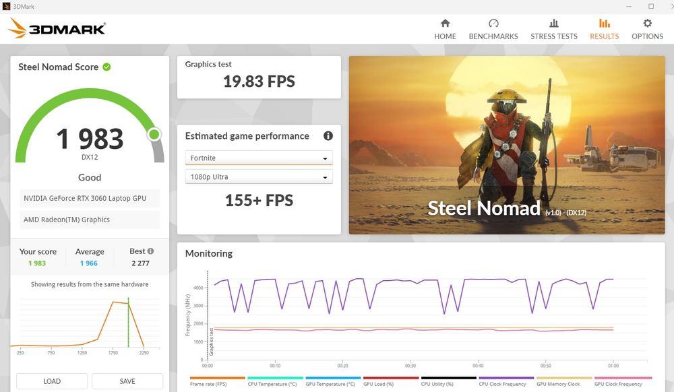Toggle GPU Memory Clock legend item

(x=564, y=381)
